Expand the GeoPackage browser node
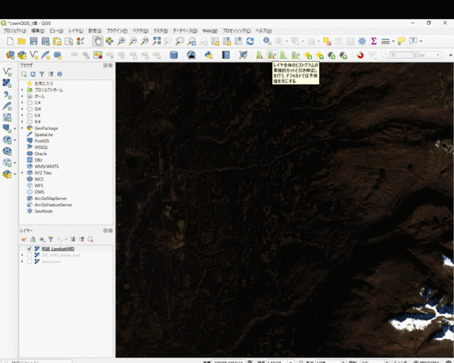 (22, 128)
